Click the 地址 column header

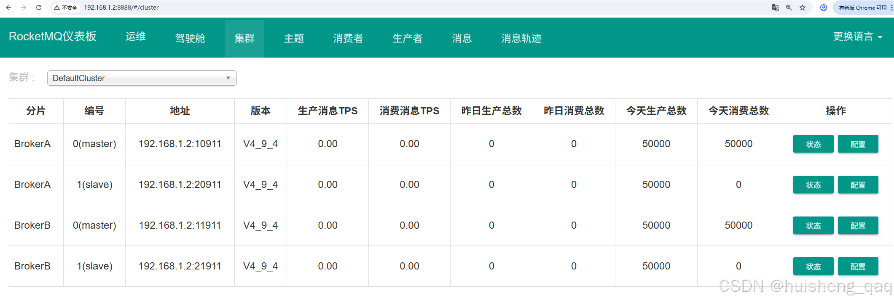click(180, 111)
